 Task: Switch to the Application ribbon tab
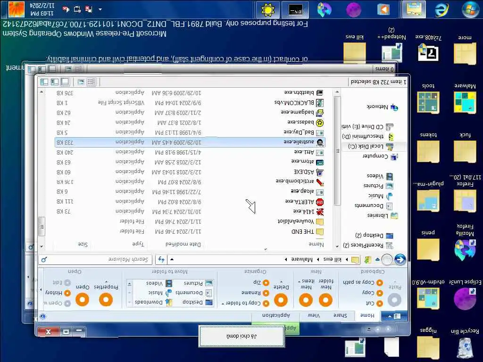coord(276,315)
